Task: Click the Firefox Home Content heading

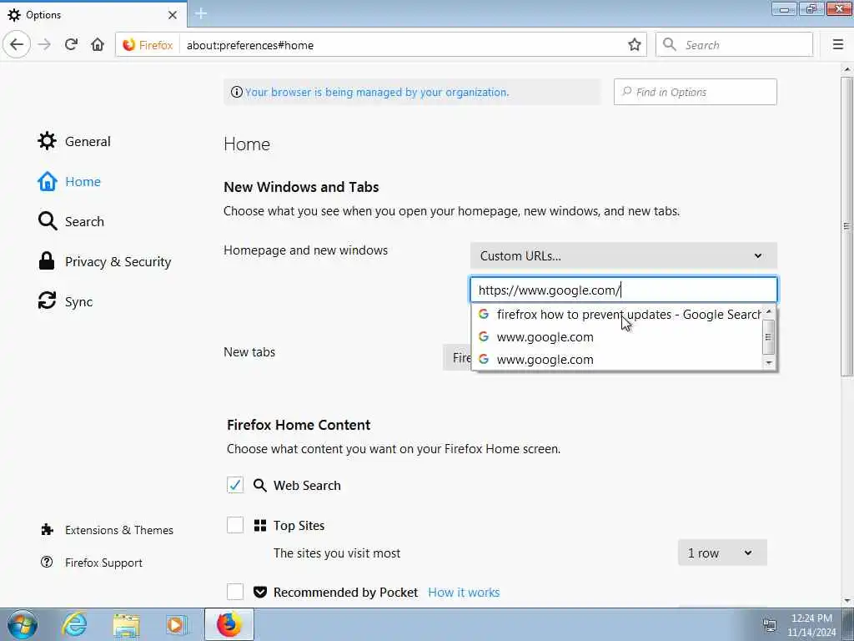Action: pyautogui.click(x=299, y=425)
